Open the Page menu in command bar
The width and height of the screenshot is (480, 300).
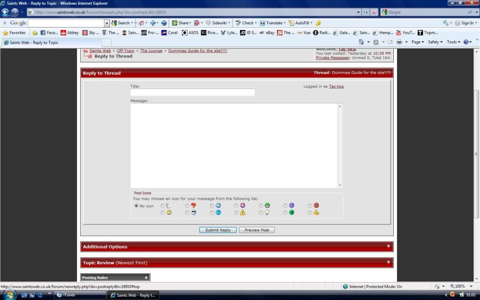tap(417, 42)
